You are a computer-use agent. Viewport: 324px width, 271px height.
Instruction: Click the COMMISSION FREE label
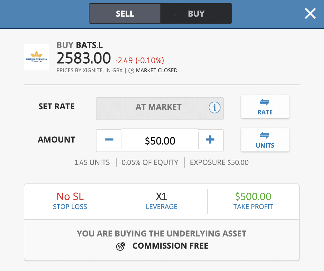click(170, 246)
